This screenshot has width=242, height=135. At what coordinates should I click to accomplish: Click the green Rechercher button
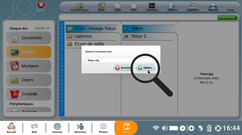click(227, 17)
